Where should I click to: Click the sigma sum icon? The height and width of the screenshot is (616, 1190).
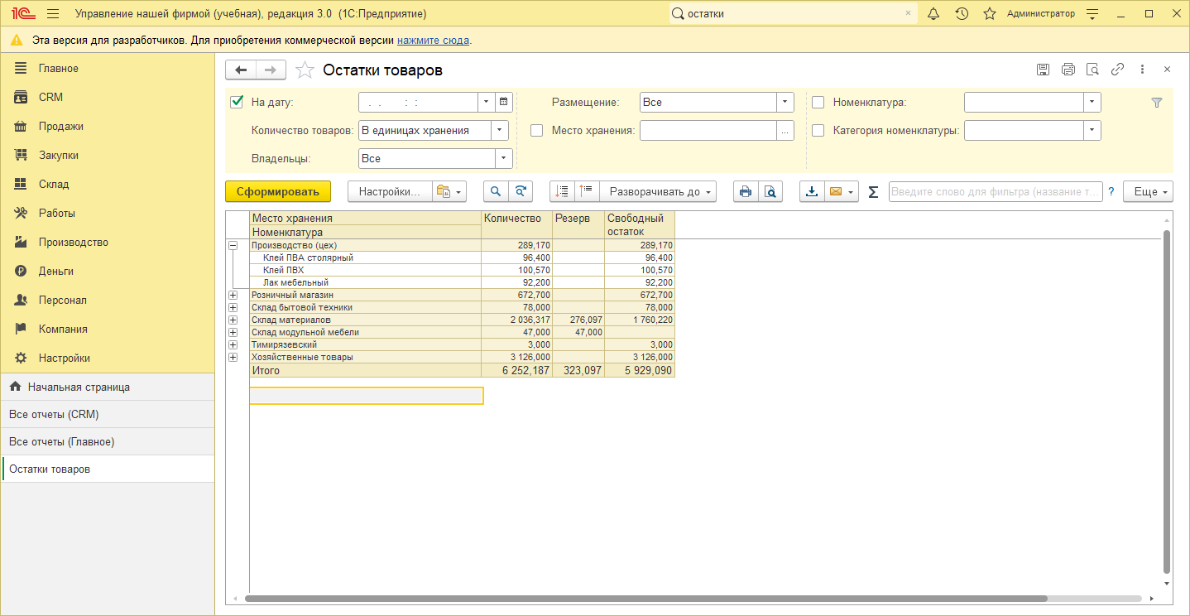(x=873, y=192)
